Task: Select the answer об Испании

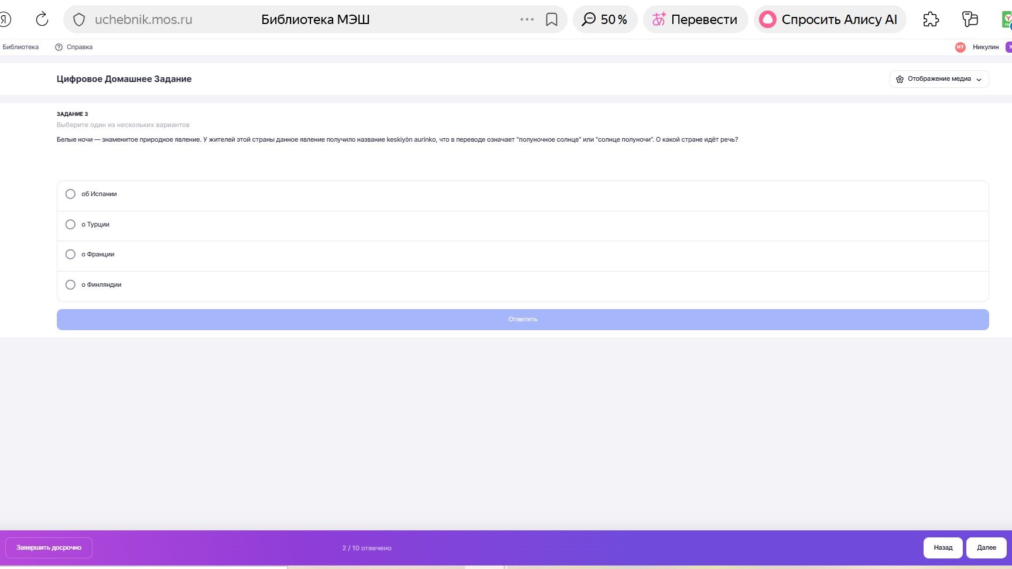Action: point(522,195)
